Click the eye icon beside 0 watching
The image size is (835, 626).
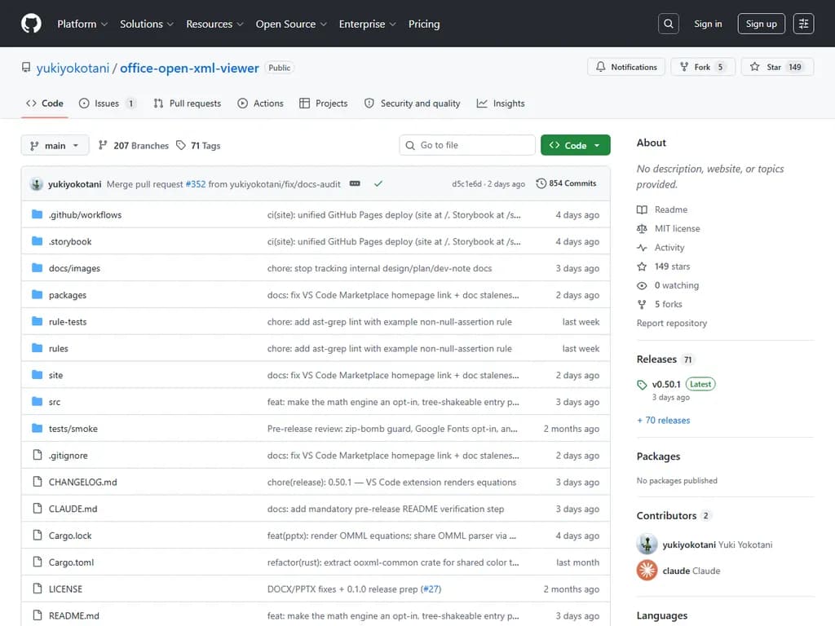[642, 285]
